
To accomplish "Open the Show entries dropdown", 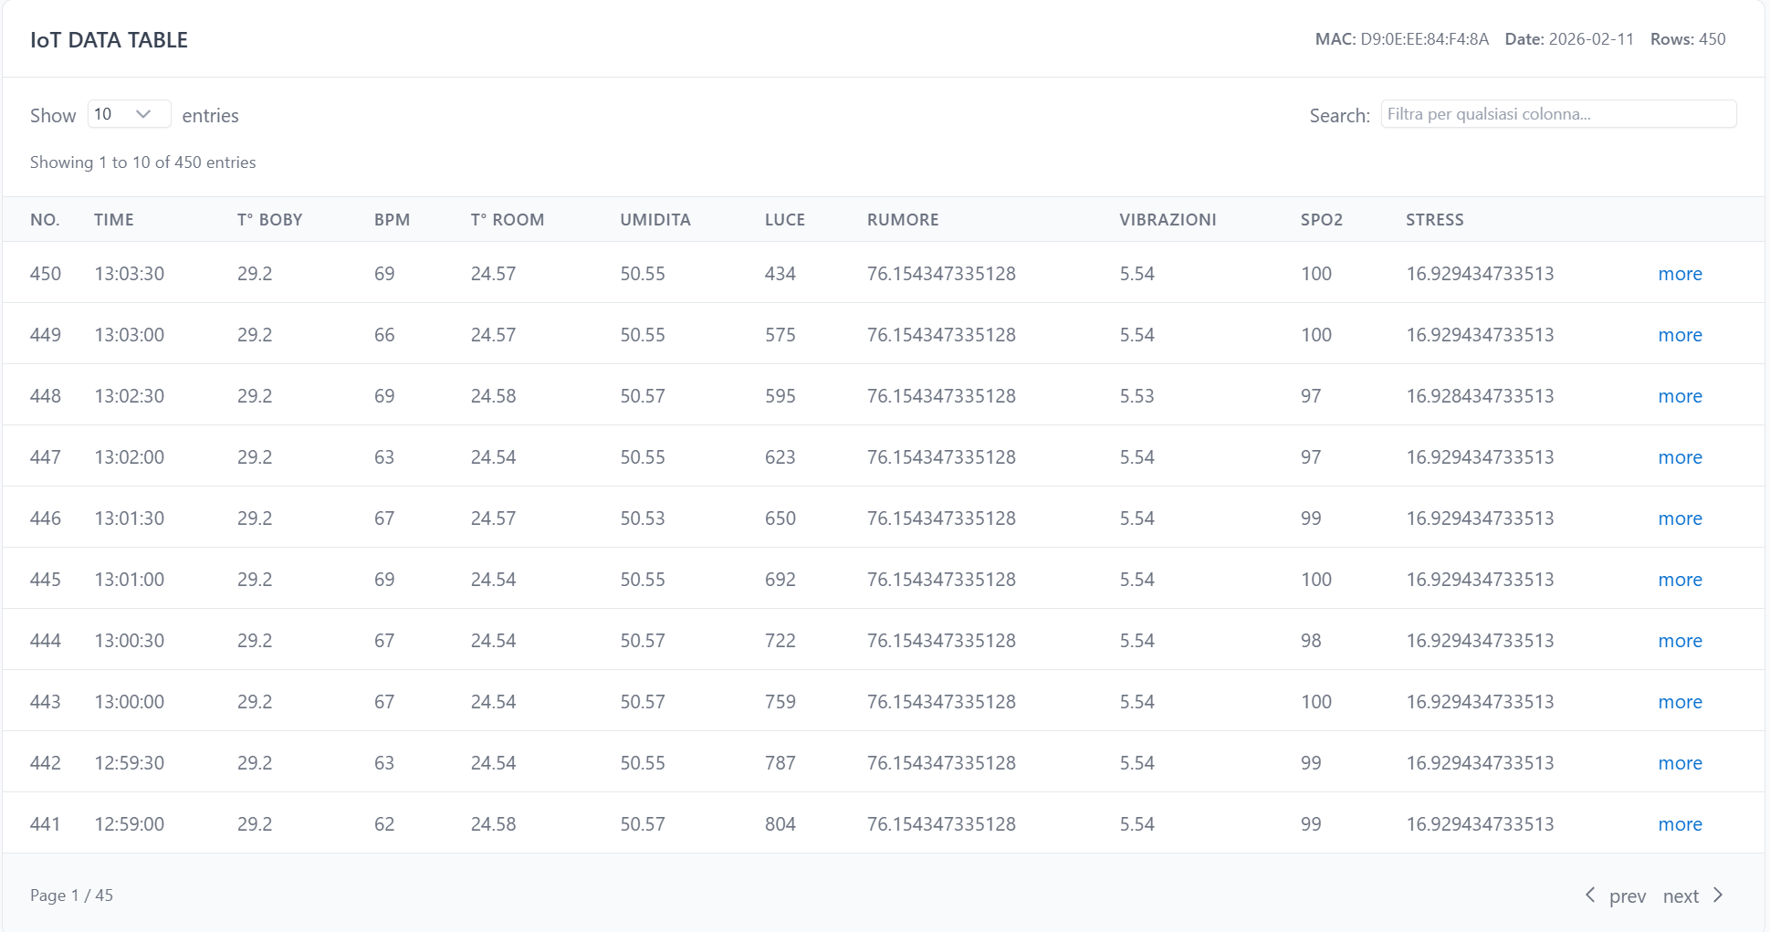I will point(129,114).
